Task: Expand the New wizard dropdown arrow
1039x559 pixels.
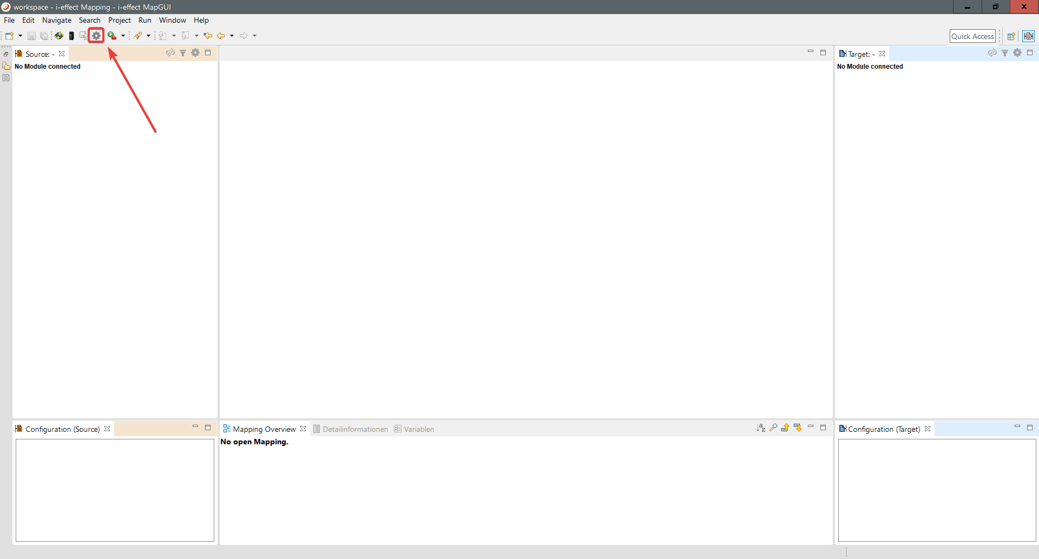Action: click(21, 36)
